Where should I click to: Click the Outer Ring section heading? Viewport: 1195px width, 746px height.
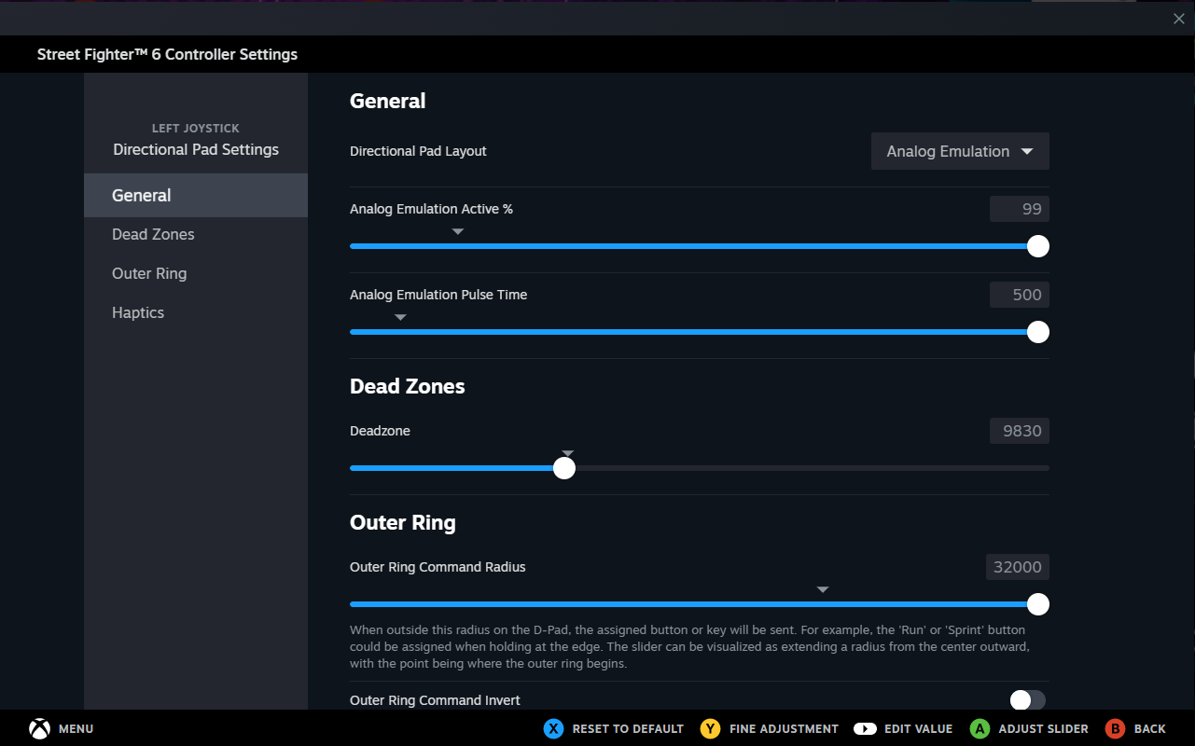(x=403, y=522)
